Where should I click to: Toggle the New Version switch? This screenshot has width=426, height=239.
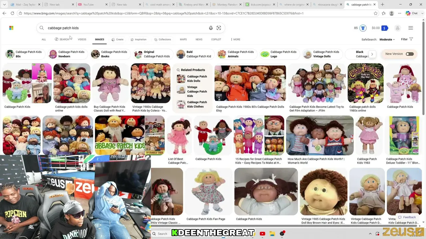[410, 54]
